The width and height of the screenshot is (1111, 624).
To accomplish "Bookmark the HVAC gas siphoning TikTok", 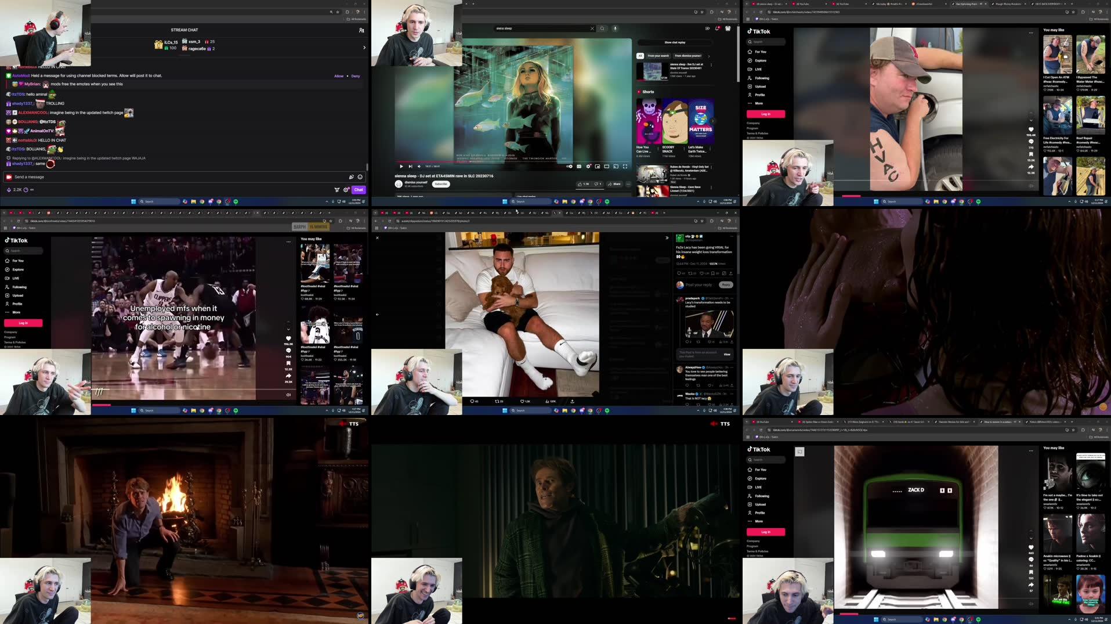I will (1031, 154).
